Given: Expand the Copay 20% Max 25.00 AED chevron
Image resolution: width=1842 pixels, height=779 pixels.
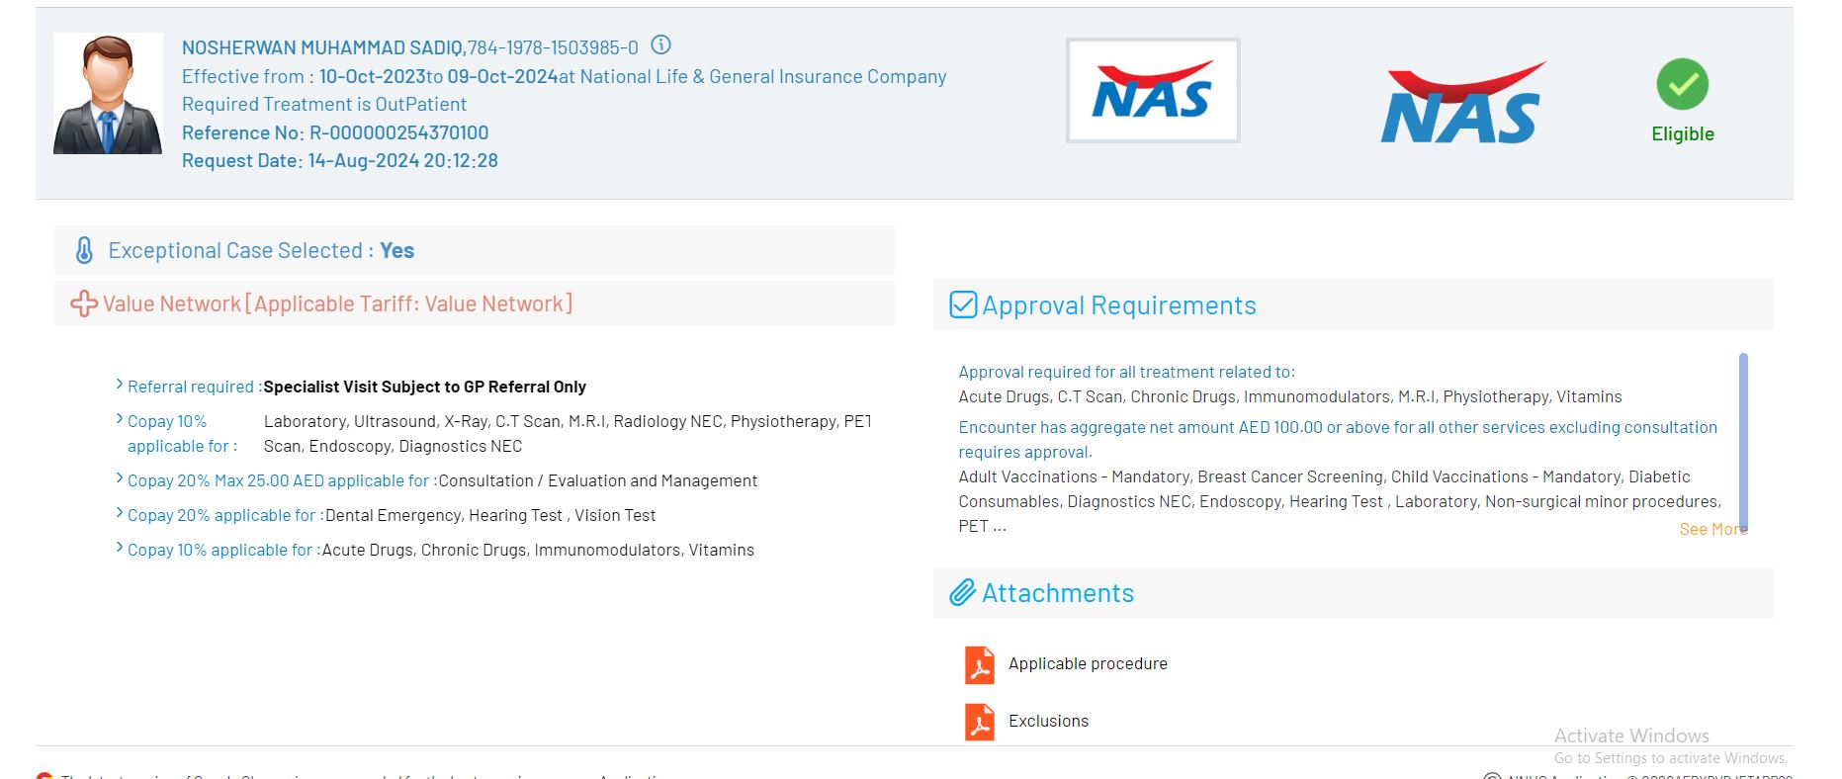Looking at the screenshot, I should coord(120,478).
